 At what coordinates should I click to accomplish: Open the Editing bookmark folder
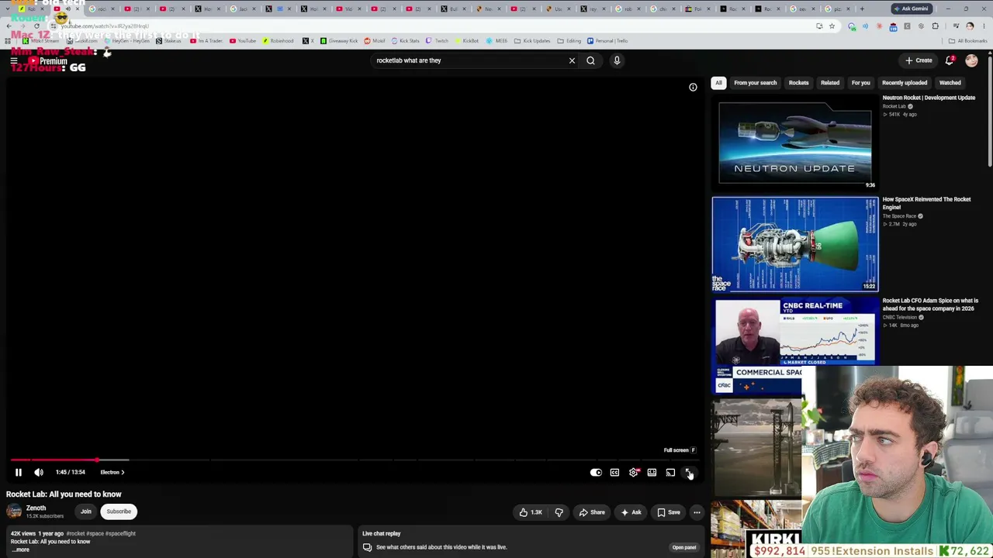pos(569,41)
